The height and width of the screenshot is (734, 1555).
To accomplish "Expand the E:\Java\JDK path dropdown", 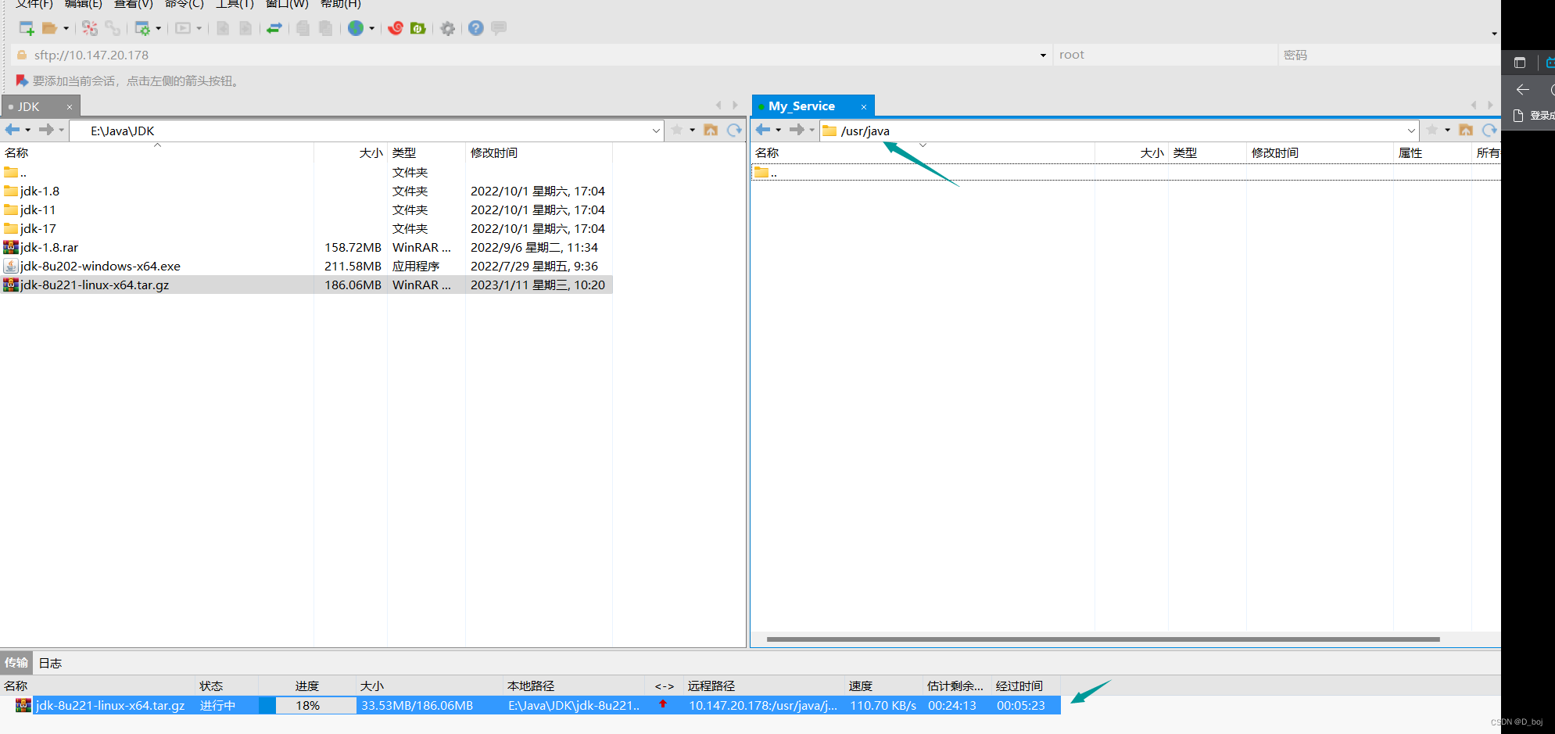I will point(656,131).
